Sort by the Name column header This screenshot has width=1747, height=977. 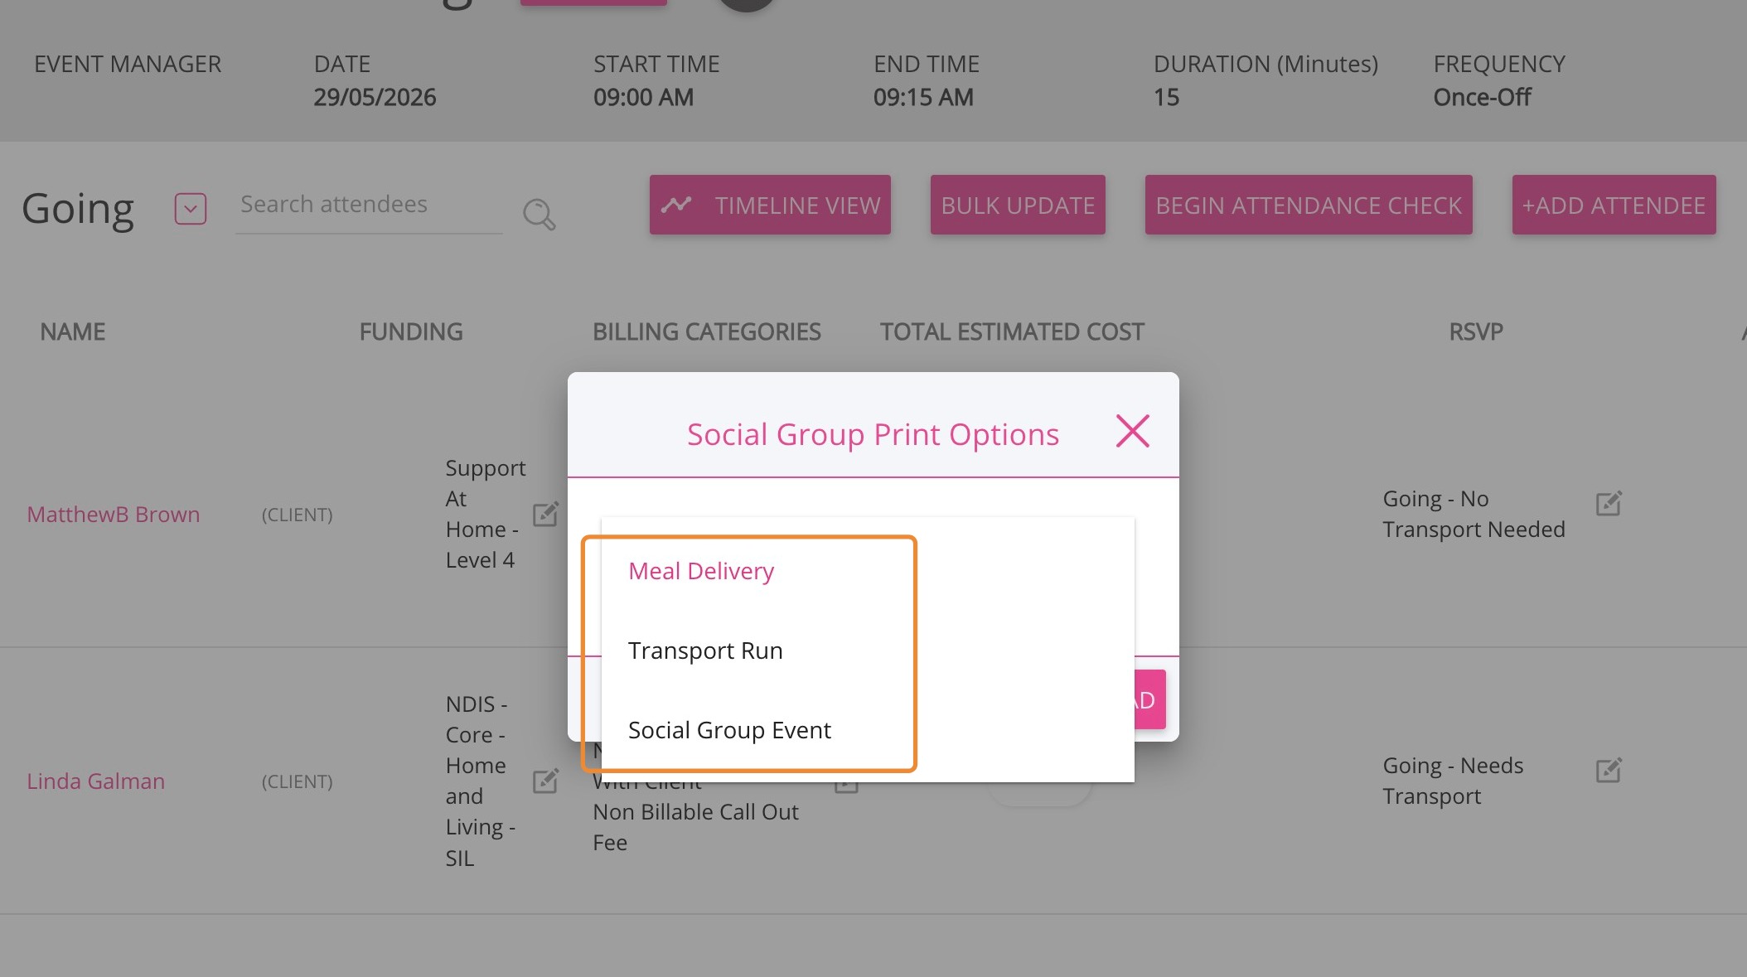(x=73, y=331)
